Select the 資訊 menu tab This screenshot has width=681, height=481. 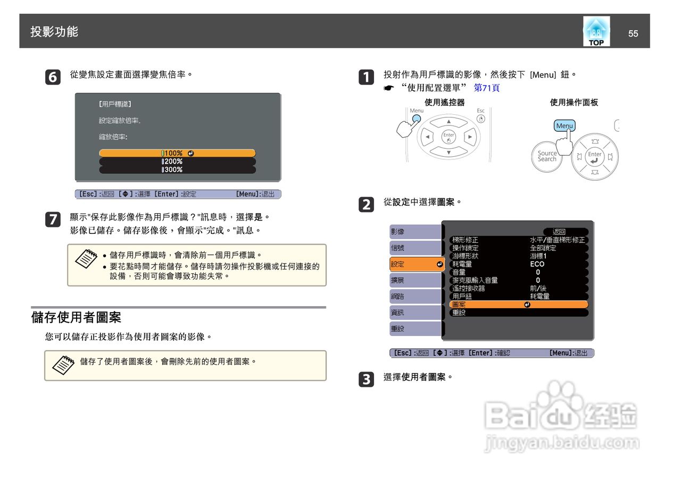point(416,313)
